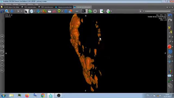Screen dimensions: 174x98
Task: Switch to the first MPR reconstruction tab
Action: point(29,7)
